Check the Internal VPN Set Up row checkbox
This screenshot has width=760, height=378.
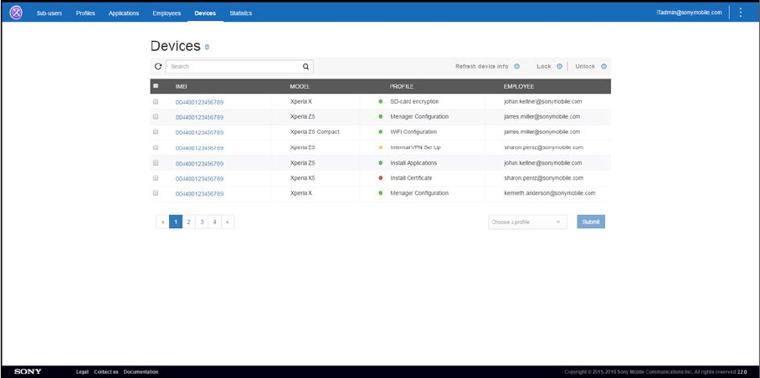(x=156, y=147)
